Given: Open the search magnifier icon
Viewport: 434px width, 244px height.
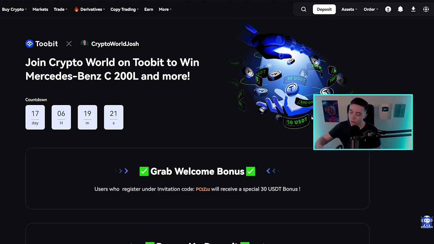Looking at the screenshot, I should 303,9.
